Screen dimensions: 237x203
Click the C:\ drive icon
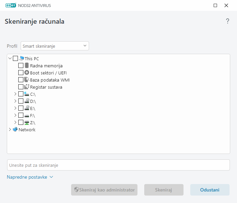(27, 94)
